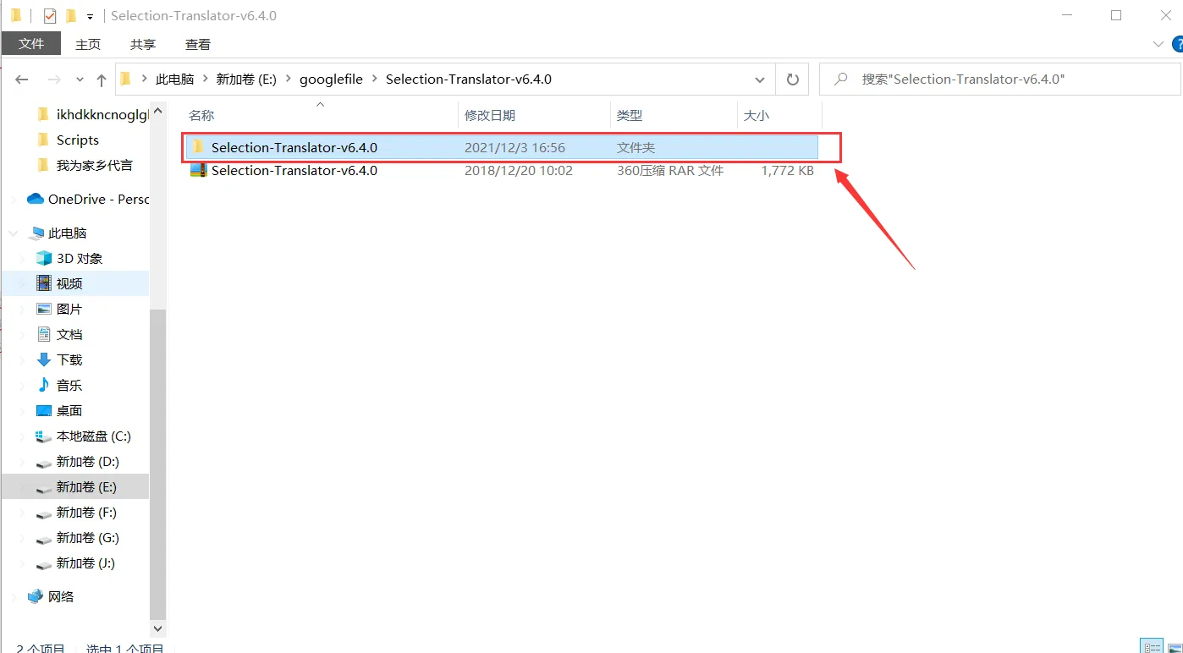Click the Properties icon in the title bar
This screenshot has height=653, width=1183.
tap(50, 15)
